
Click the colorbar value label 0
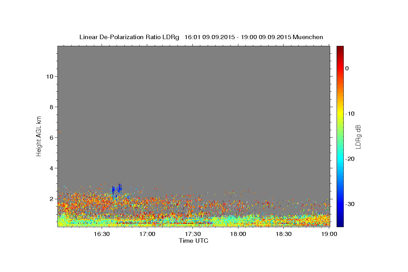click(x=347, y=68)
